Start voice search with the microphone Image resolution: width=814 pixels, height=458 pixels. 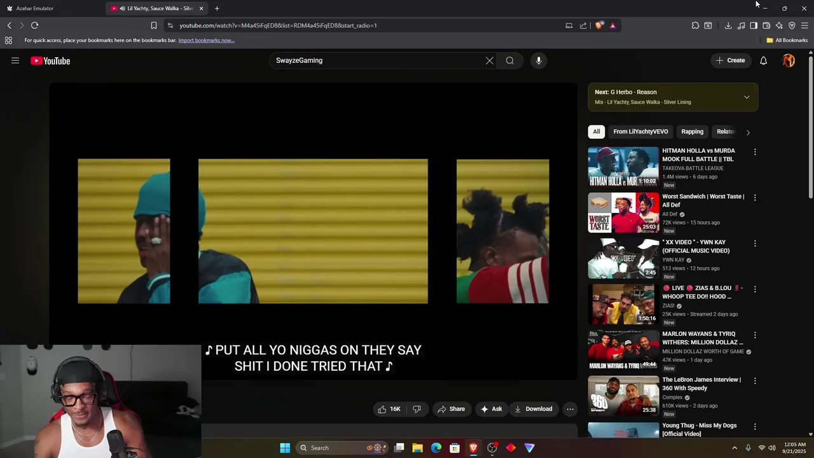tap(539, 60)
